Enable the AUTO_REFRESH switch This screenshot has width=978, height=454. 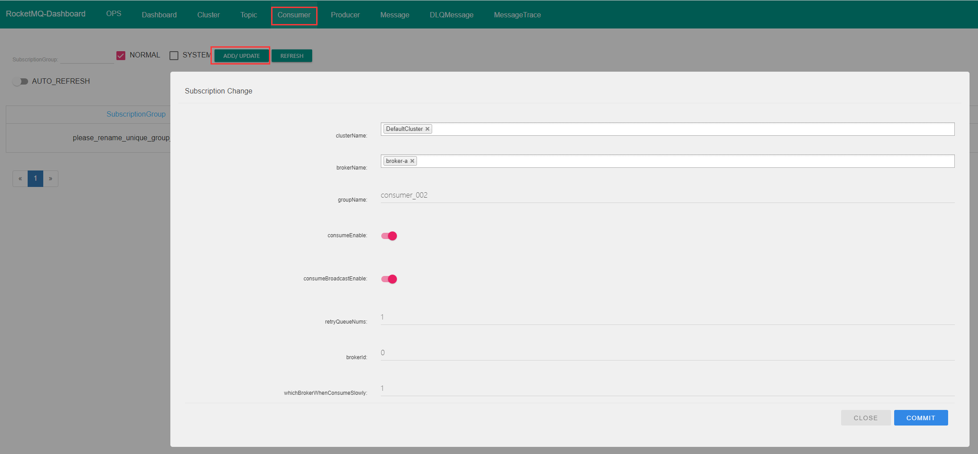point(21,81)
